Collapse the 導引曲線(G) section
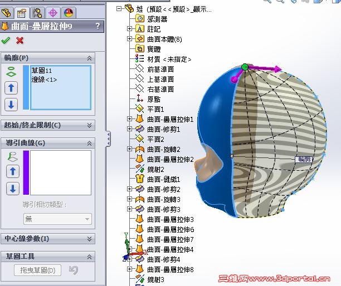 coord(89,143)
